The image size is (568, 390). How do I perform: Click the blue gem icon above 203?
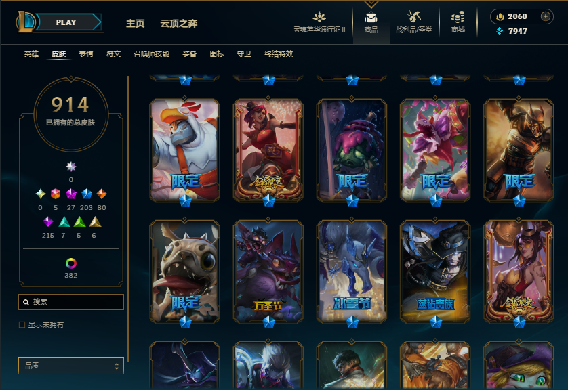point(86,194)
